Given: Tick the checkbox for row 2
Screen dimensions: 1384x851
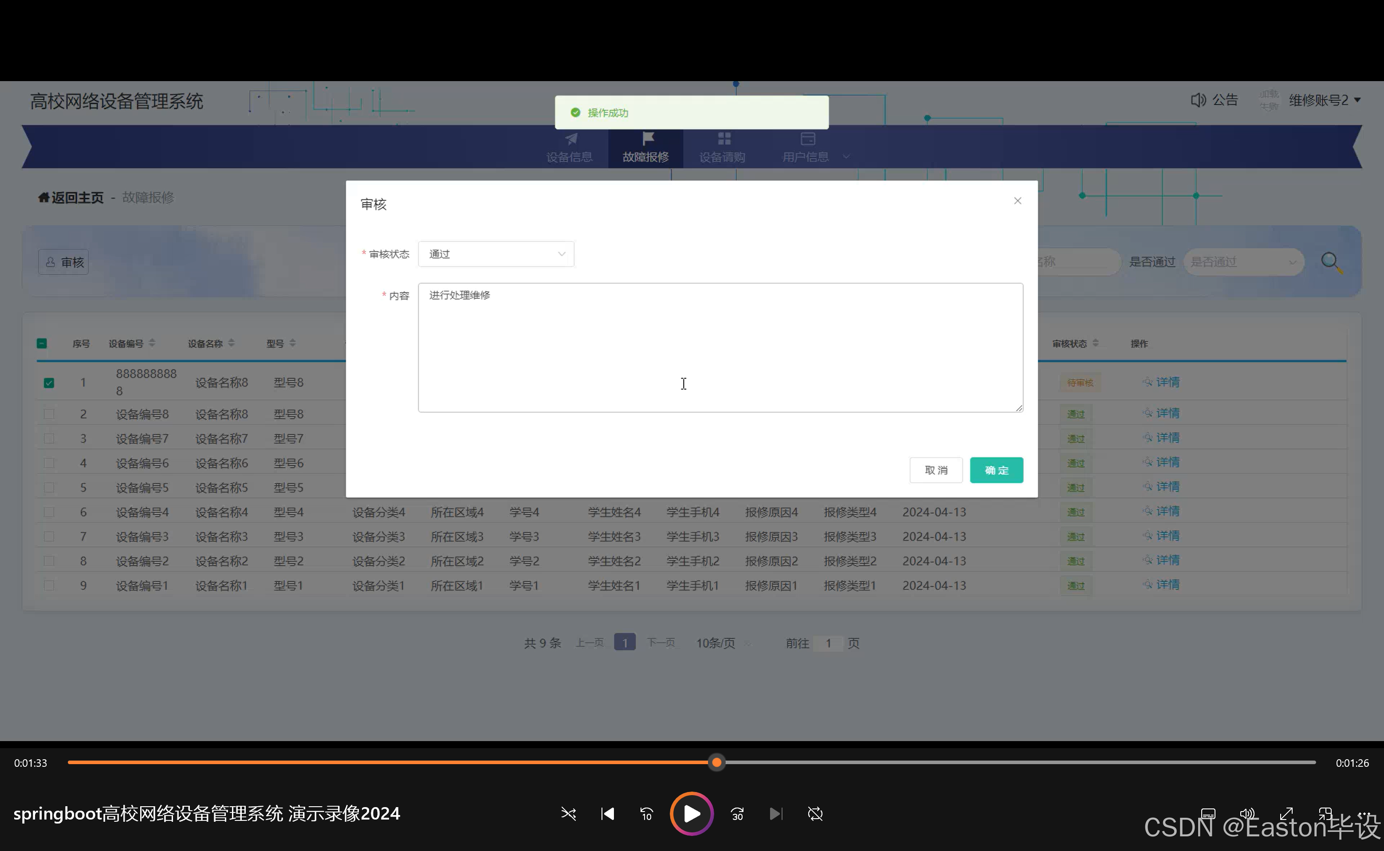Looking at the screenshot, I should click(49, 414).
